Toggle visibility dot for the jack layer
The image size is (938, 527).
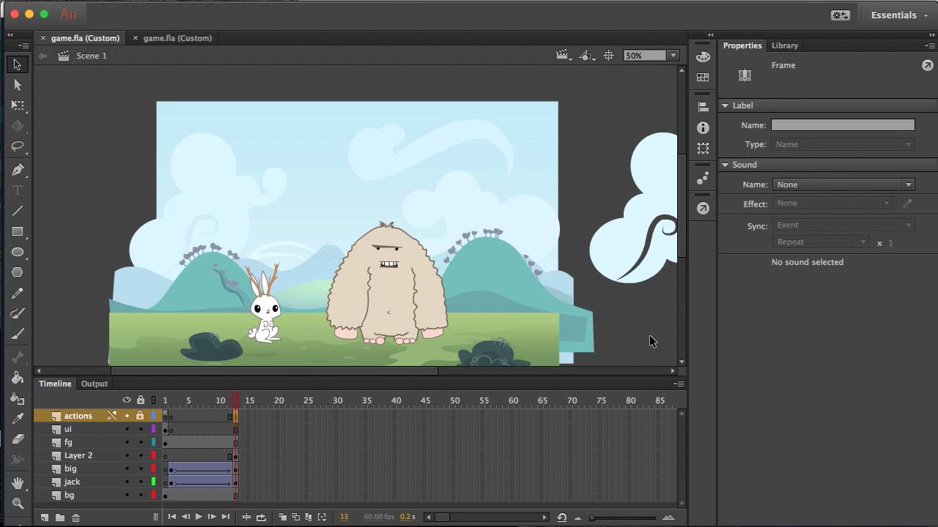[x=127, y=482]
